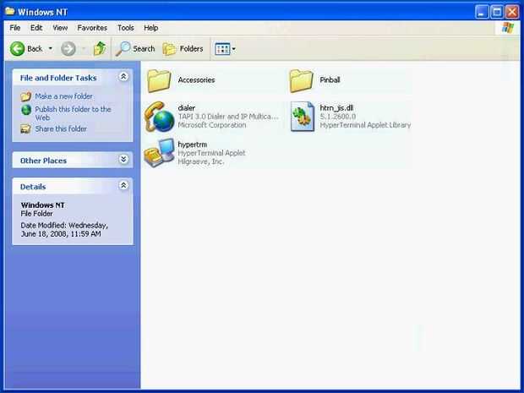Click the Accessories folder name
Screen dimensions: 524x393
click(196, 80)
